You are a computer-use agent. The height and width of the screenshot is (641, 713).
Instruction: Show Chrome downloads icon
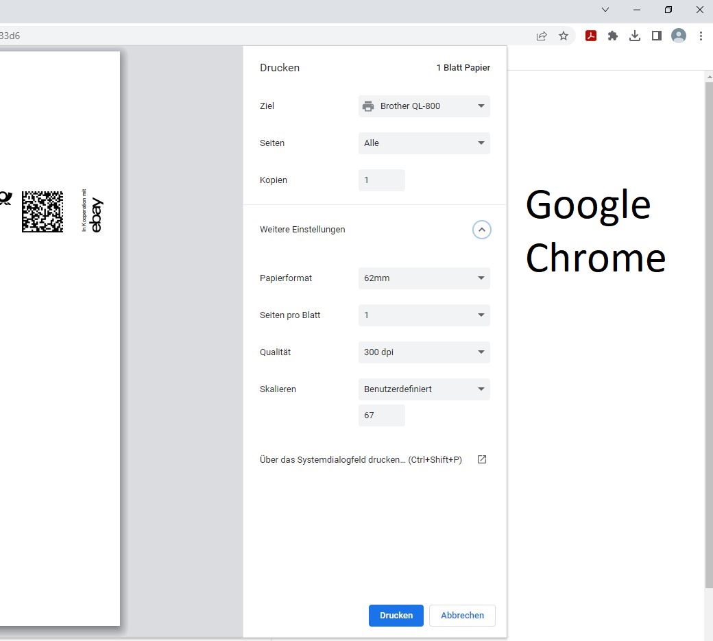point(635,36)
